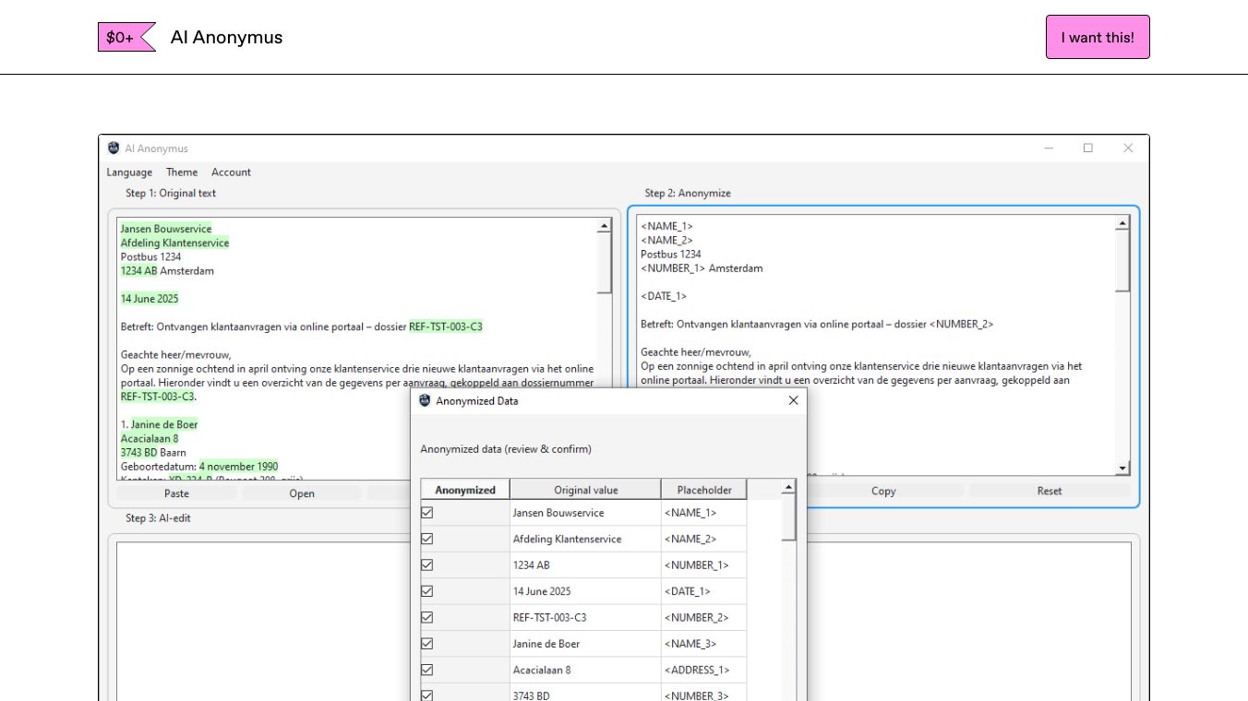
Task: Toggle checkbox for Janine de Boer row
Action: (x=427, y=644)
